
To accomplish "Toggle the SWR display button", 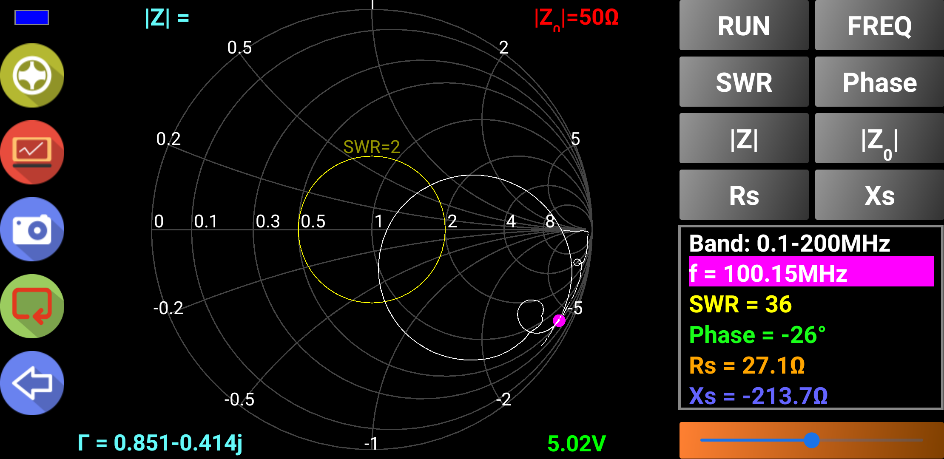I will pos(744,82).
